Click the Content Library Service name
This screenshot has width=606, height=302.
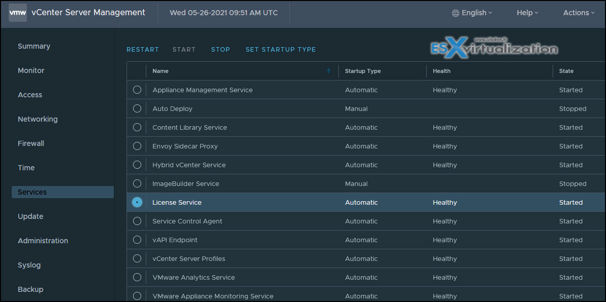pyautogui.click(x=190, y=127)
